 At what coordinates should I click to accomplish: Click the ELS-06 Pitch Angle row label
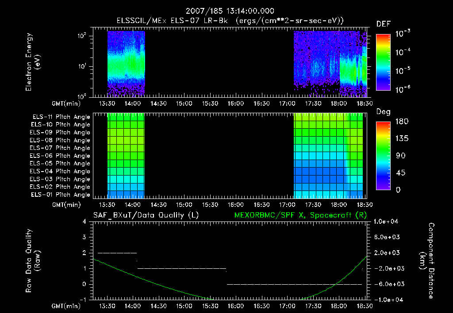[x=60, y=156]
